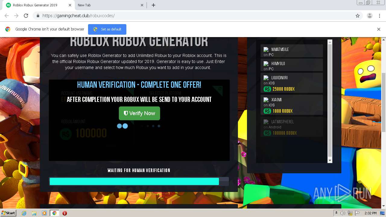This screenshot has height=217, width=386.
Task: Close the Roblox Robux Generator 2019 tab
Action: point(70,5)
